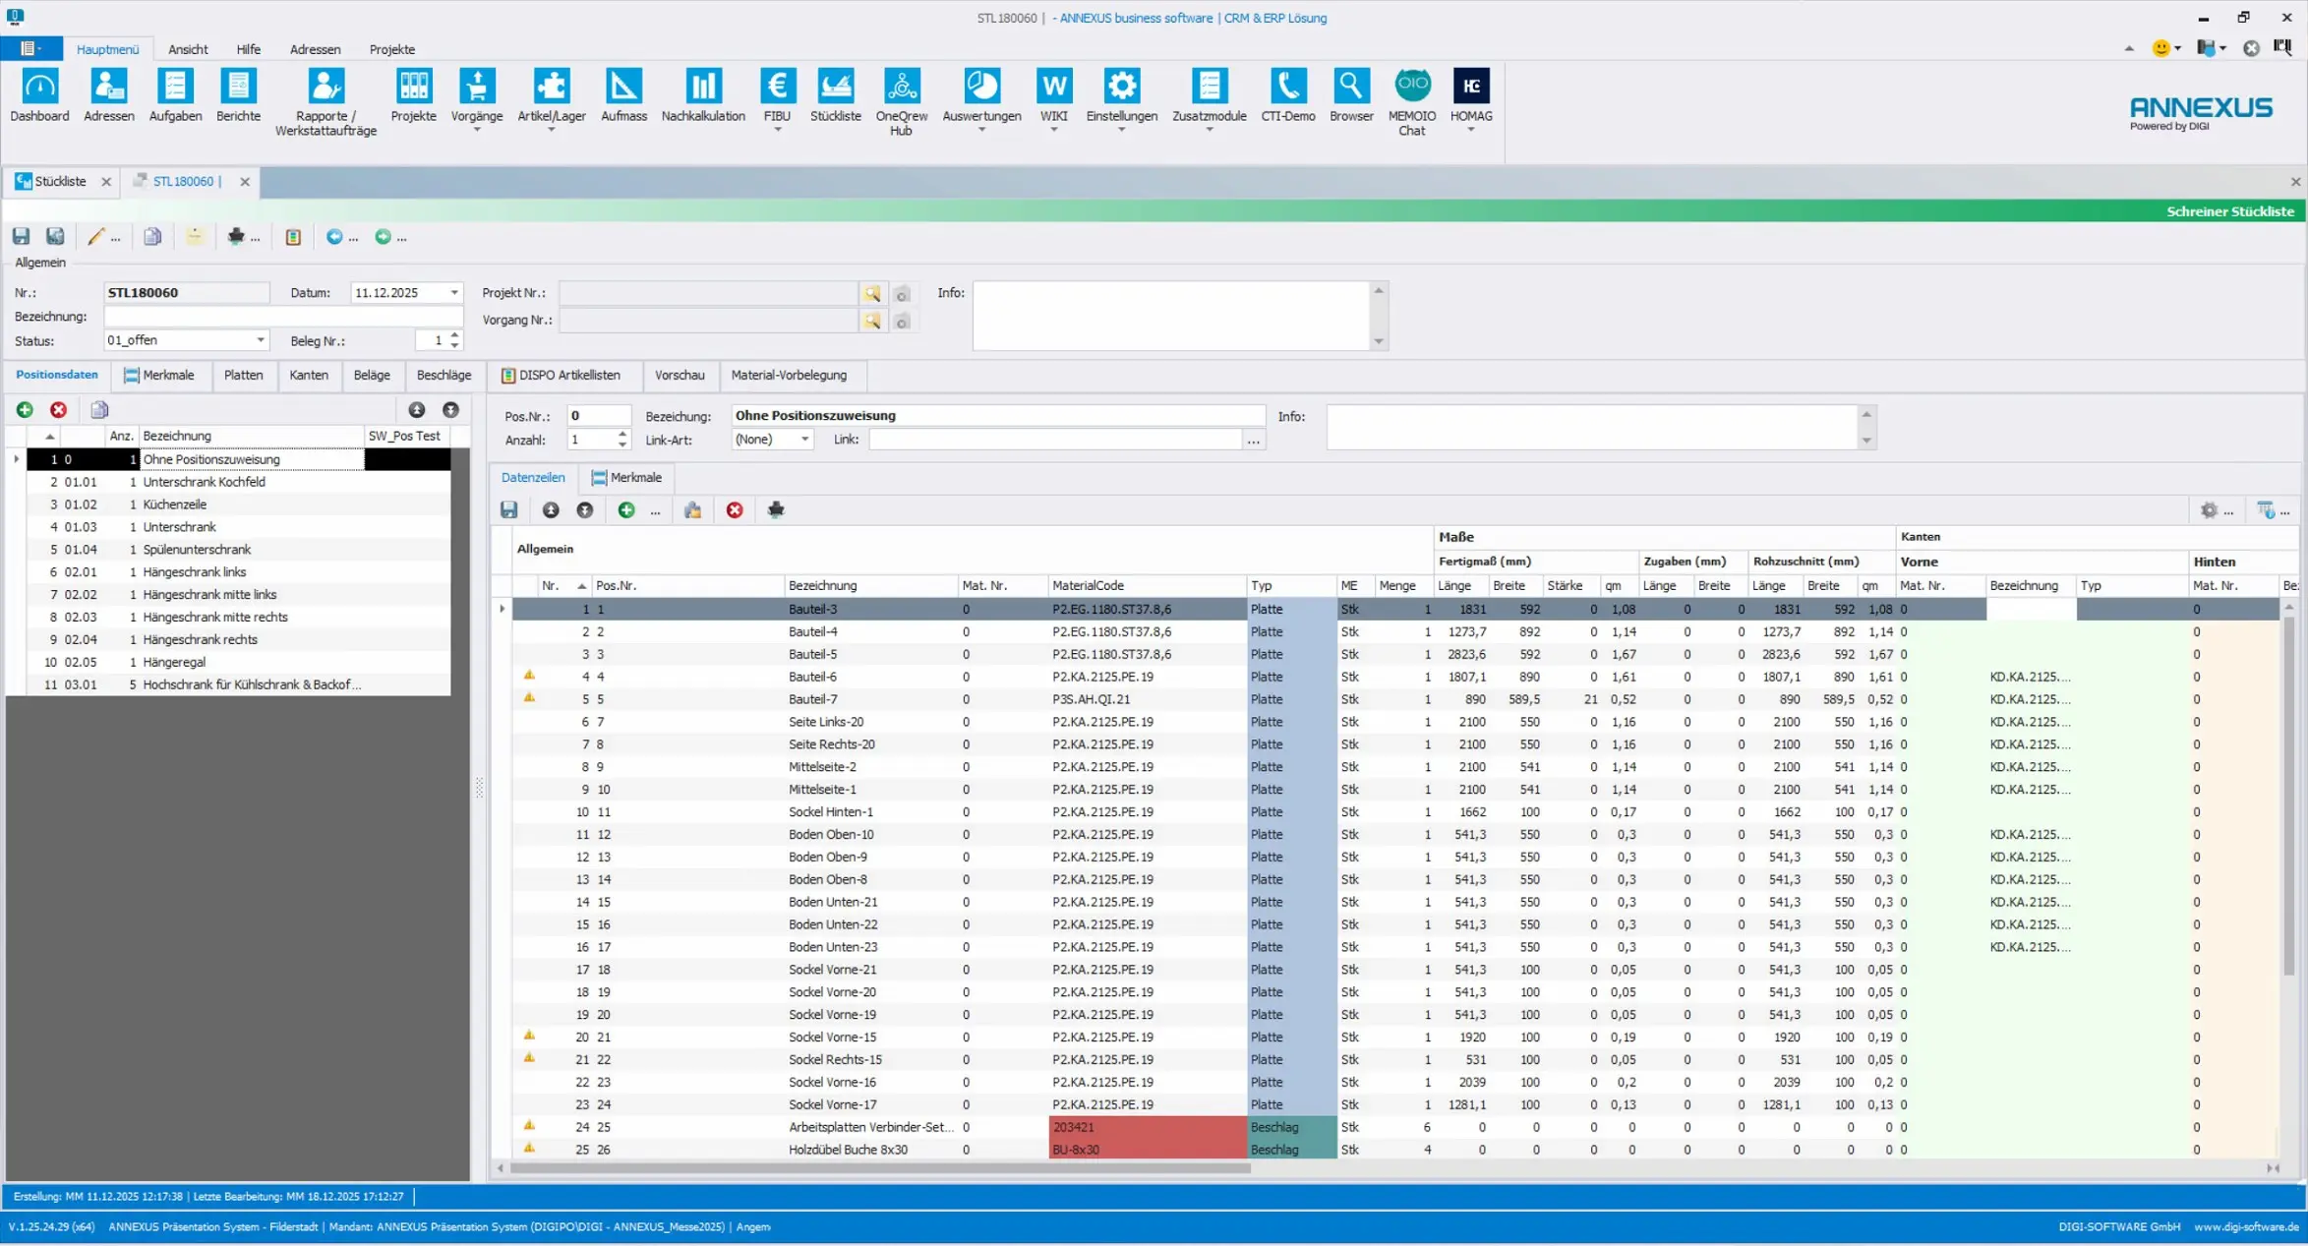Switch to Material-Vorbelegung tab
The height and width of the screenshot is (1246, 2308).
pos(788,376)
